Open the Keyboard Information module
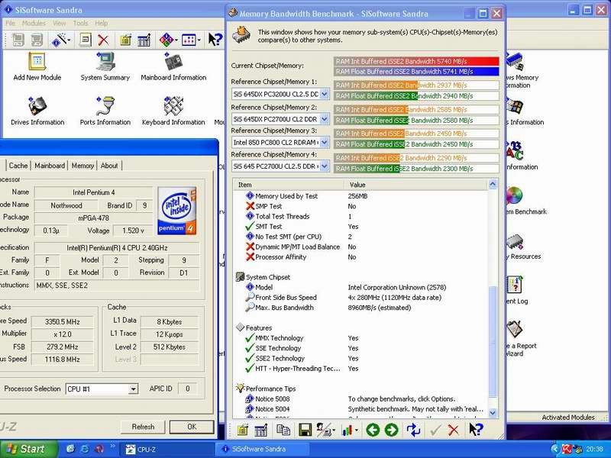Viewport: 611px width, 458px height. [x=173, y=111]
